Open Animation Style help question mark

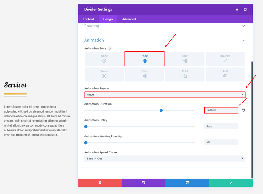[110, 49]
